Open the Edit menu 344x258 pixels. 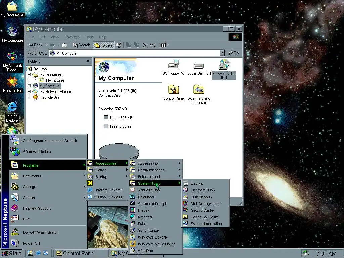click(42, 37)
